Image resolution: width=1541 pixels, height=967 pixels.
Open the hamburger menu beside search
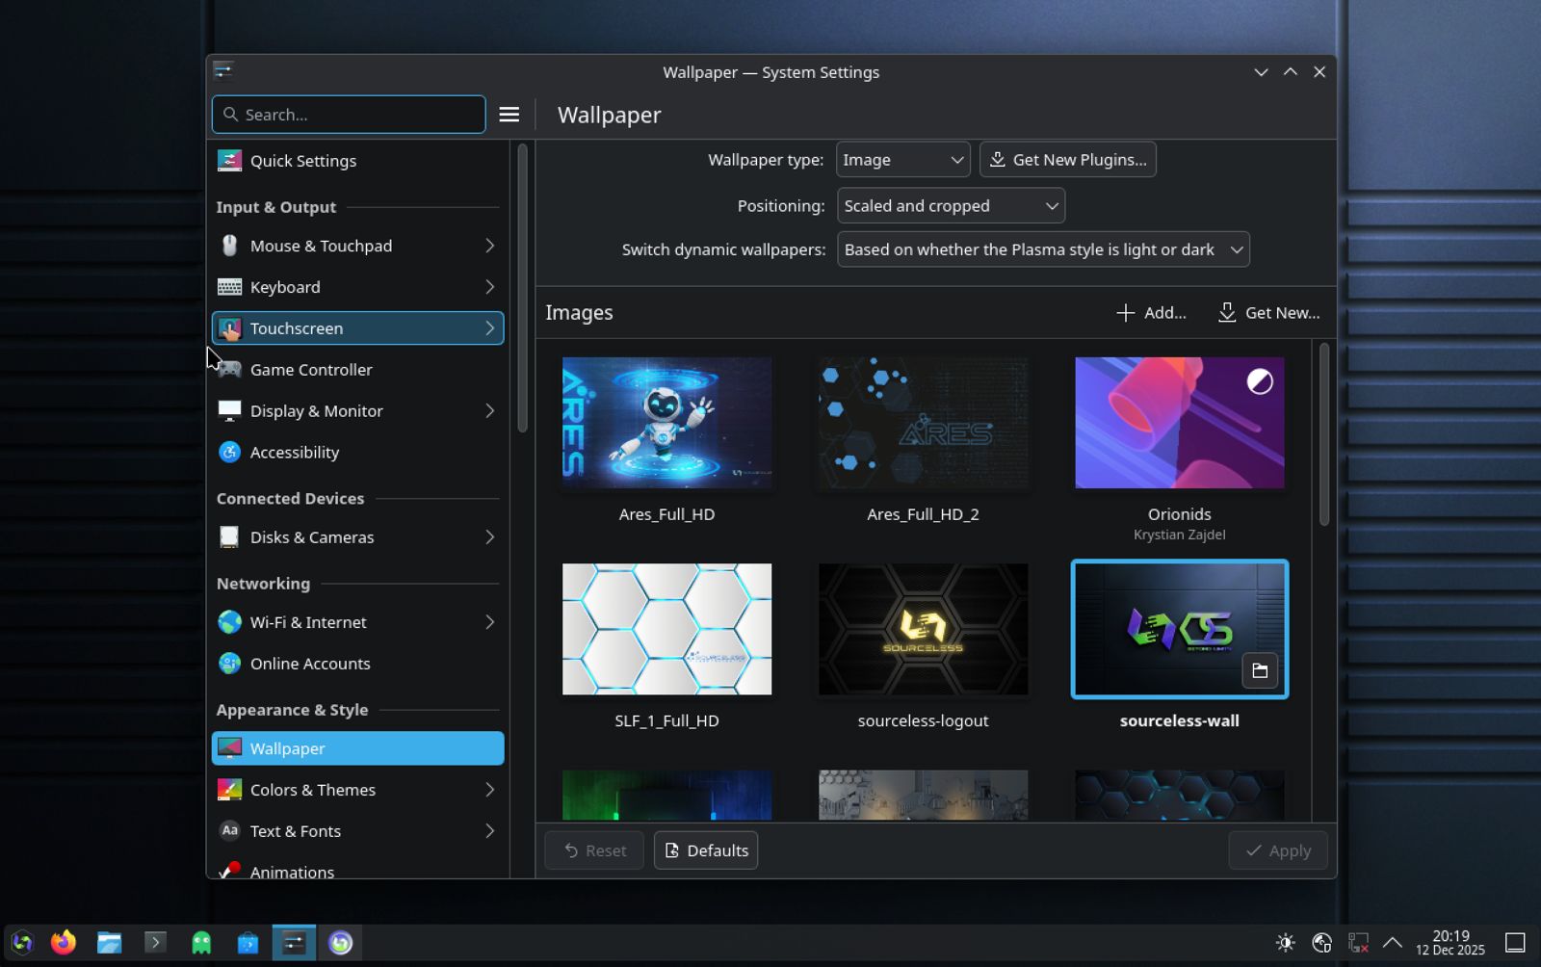tap(509, 115)
